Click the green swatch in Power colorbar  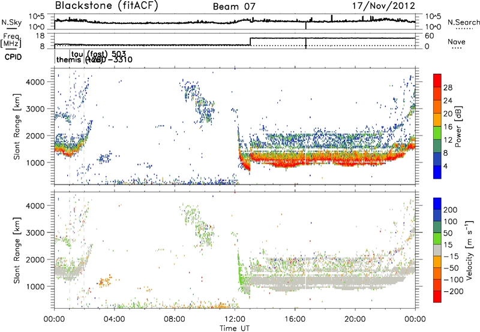click(x=437, y=133)
